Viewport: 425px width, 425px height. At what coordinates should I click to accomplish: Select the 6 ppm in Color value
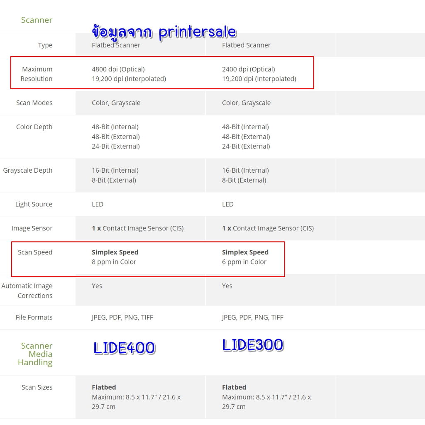point(244,262)
